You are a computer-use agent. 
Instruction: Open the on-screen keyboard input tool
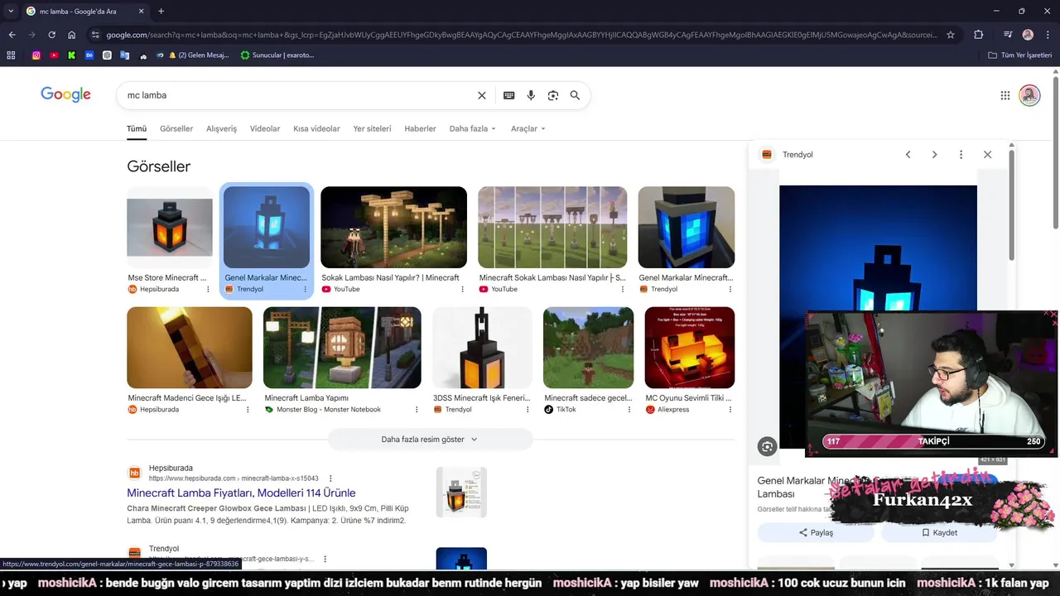pos(509,95)
